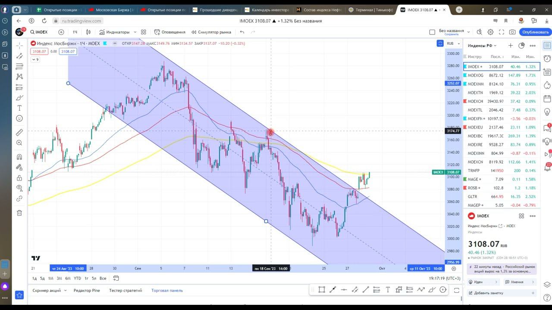
Task: Open the Торговая панель tab
Action: (x=167, y=290)
